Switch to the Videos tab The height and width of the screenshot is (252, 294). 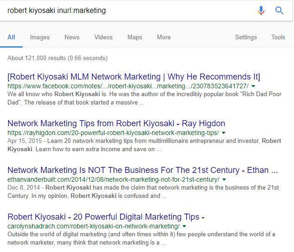click(x=104, y=37)
